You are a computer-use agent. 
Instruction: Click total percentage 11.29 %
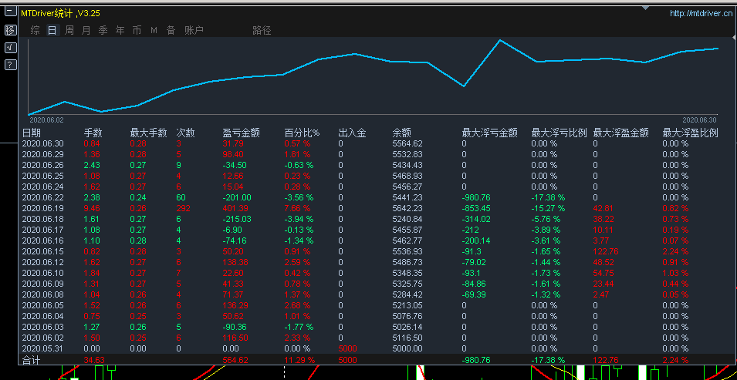click(x=300, y=360)
